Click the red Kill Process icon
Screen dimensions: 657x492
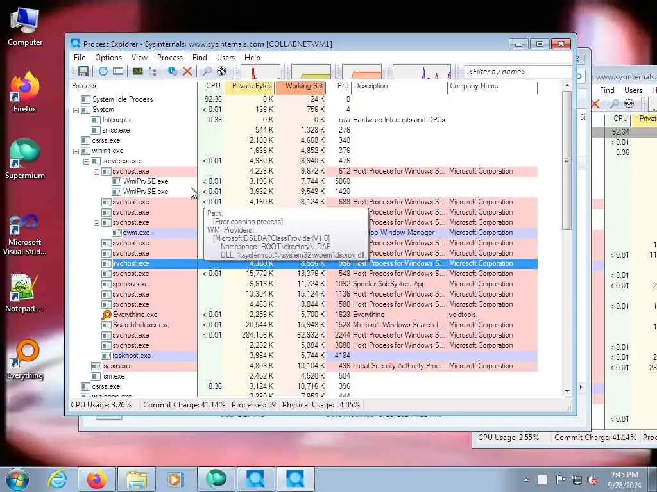click(187, 72)
